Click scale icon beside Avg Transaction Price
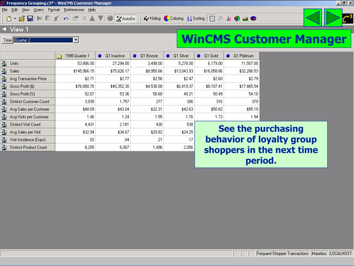Screen dimensions: 354x266 pos(4,79)
